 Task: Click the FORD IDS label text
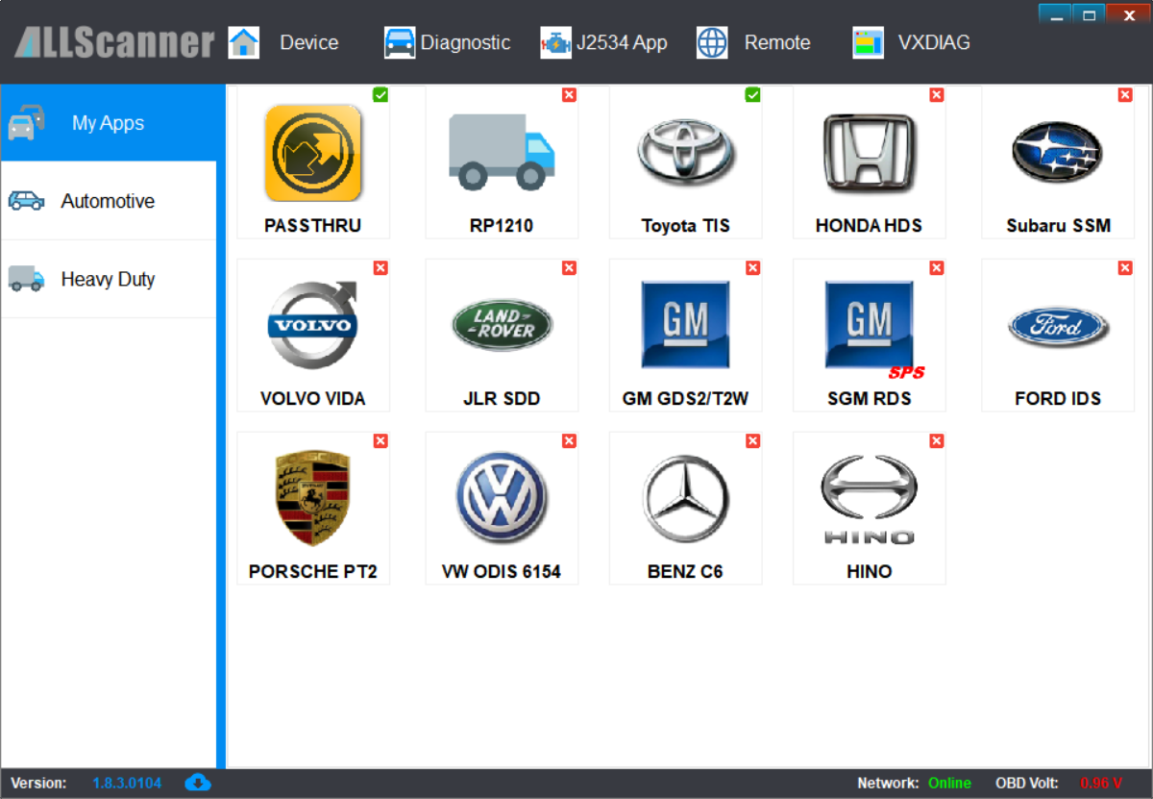pos(1058,399)
